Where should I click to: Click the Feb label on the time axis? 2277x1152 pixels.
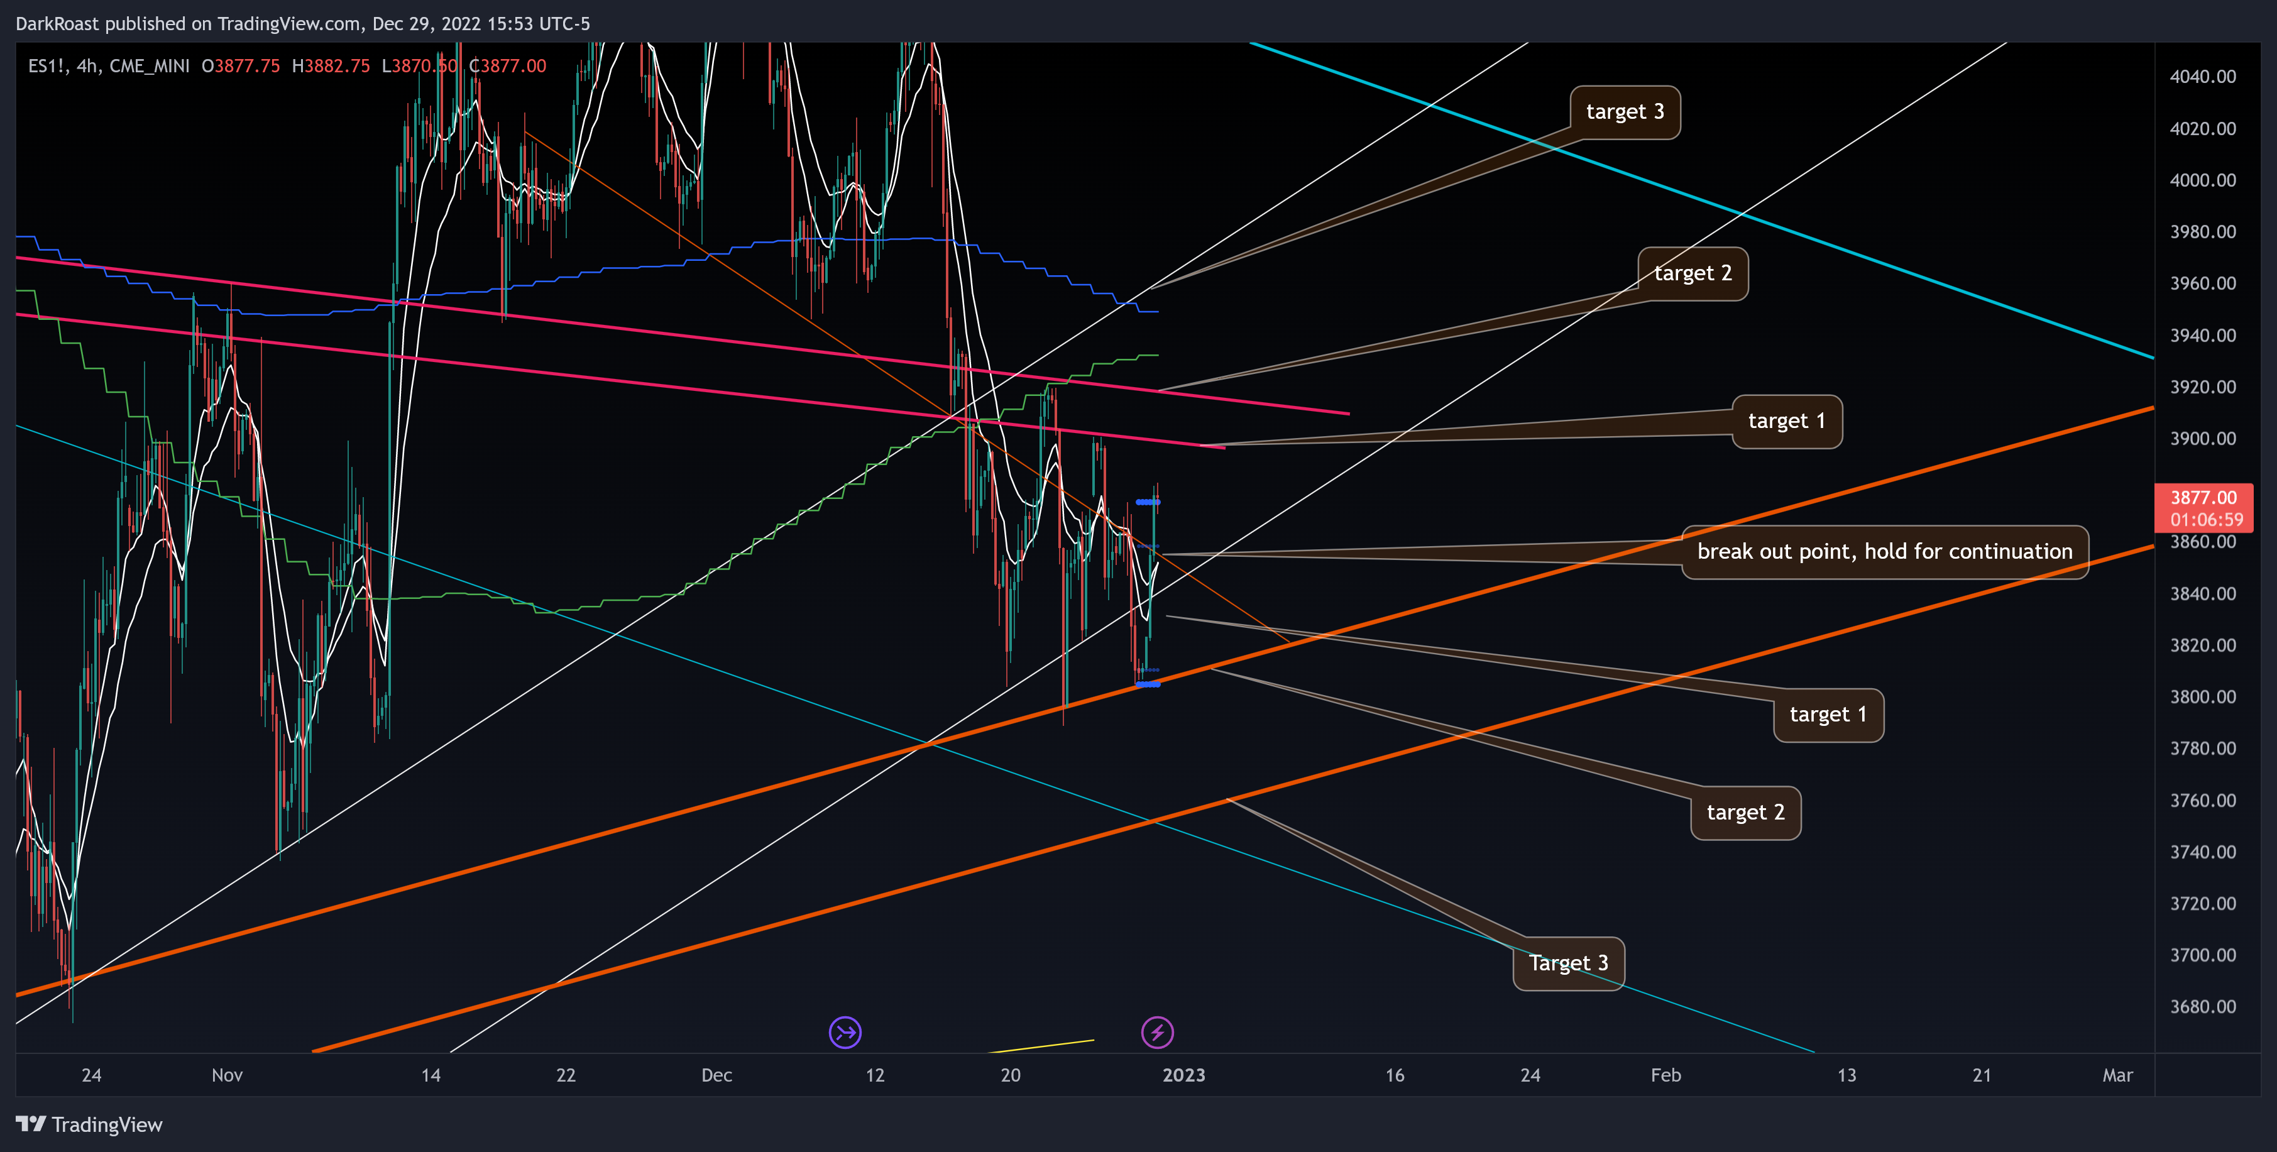point(1665,1075)
